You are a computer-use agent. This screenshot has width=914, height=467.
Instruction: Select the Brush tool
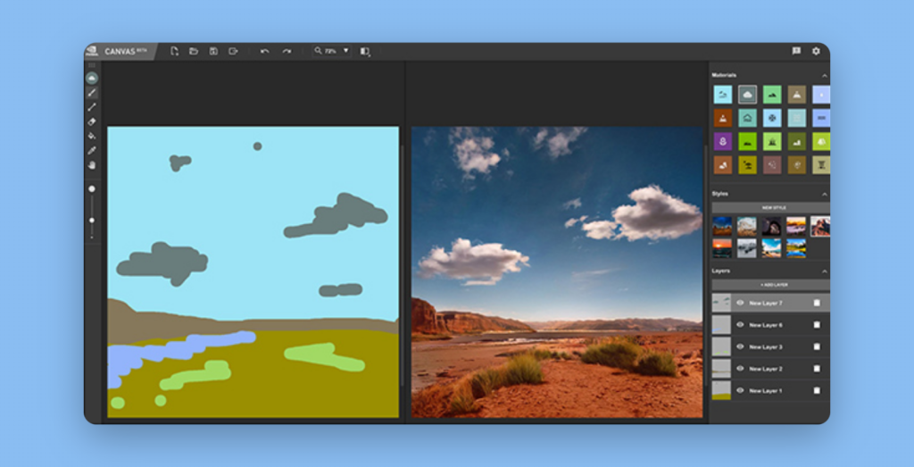click(92, 93)
